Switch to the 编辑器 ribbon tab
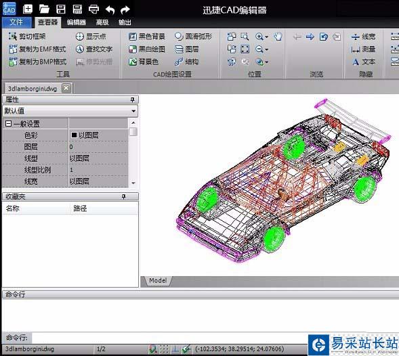The width and height of the screenshot is (399, 356). pyautogui.click(x=77, y=22)
